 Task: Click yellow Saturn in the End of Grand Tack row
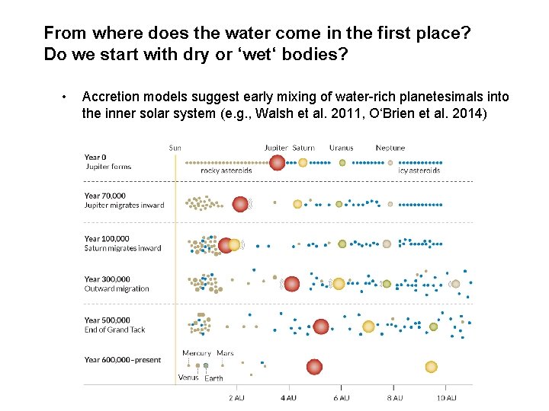tap(368, 326)
